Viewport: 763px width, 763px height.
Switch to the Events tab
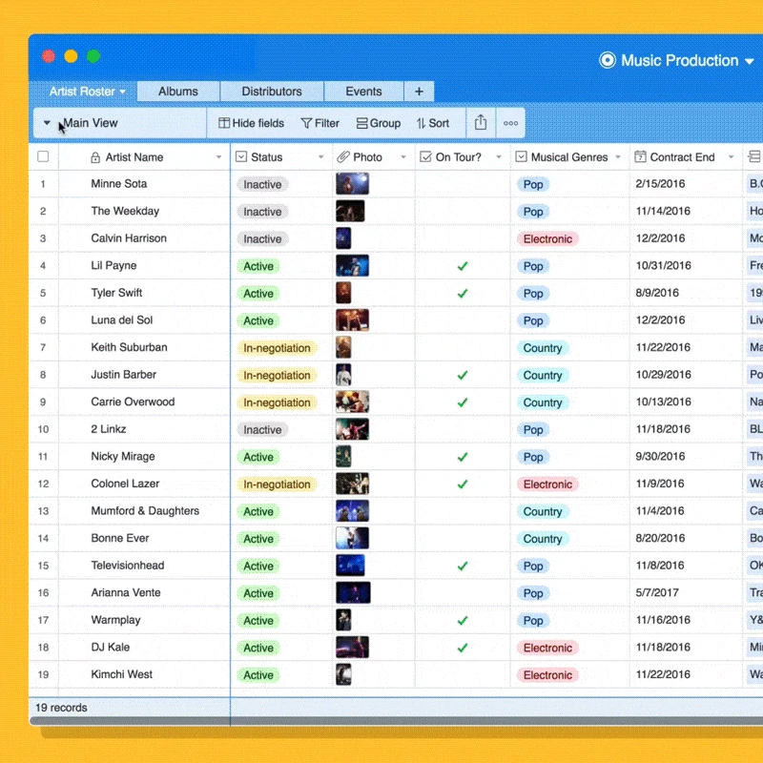(x=363, y=92)
